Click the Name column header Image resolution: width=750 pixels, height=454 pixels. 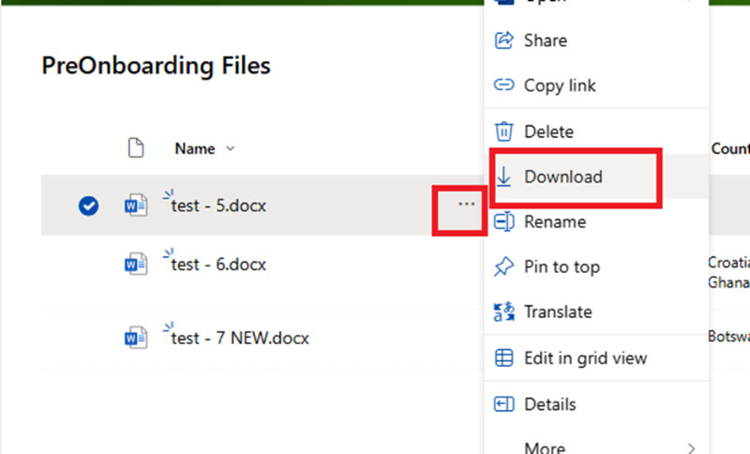(195, 149)
